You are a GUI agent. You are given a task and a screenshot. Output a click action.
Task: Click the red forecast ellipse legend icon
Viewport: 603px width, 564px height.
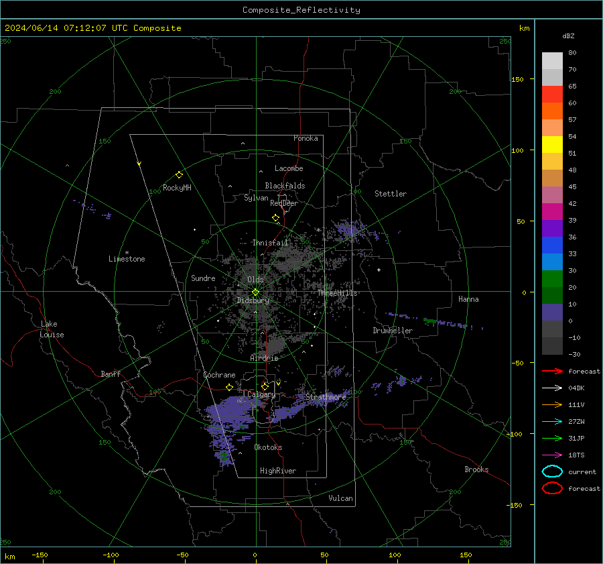click(552, 488)
